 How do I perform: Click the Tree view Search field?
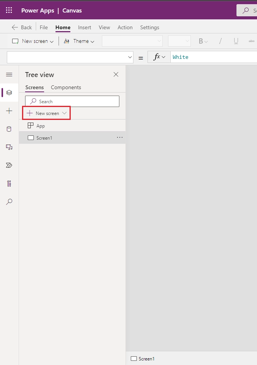coord(72,101)
